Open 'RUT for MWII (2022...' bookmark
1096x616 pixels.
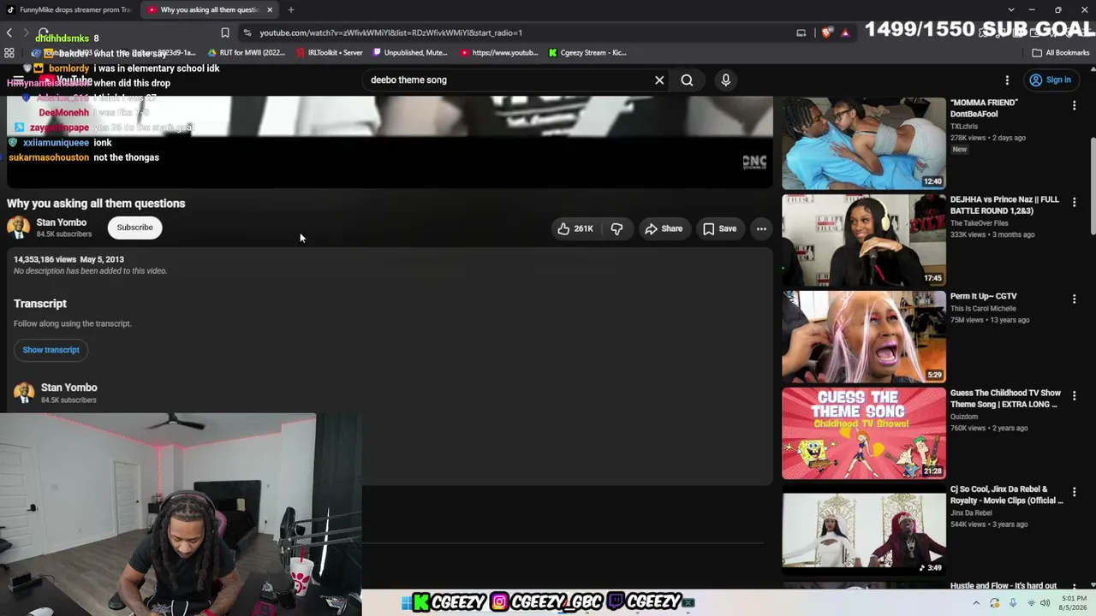coord(247,52)
